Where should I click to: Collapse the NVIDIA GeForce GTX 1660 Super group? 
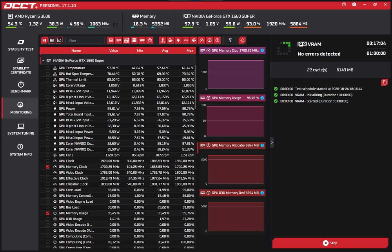point(43,61)
